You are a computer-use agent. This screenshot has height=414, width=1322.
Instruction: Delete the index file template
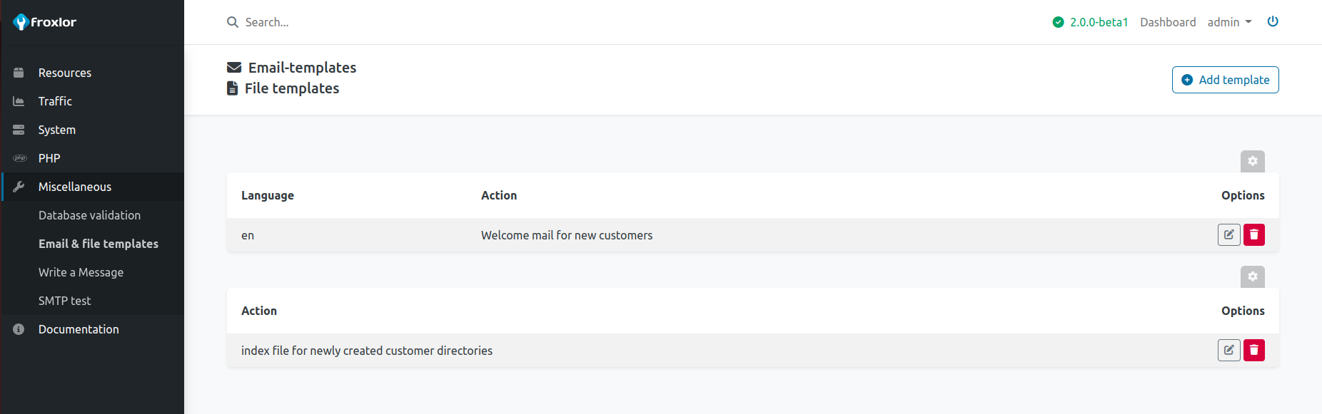(x=1253, y=350)
